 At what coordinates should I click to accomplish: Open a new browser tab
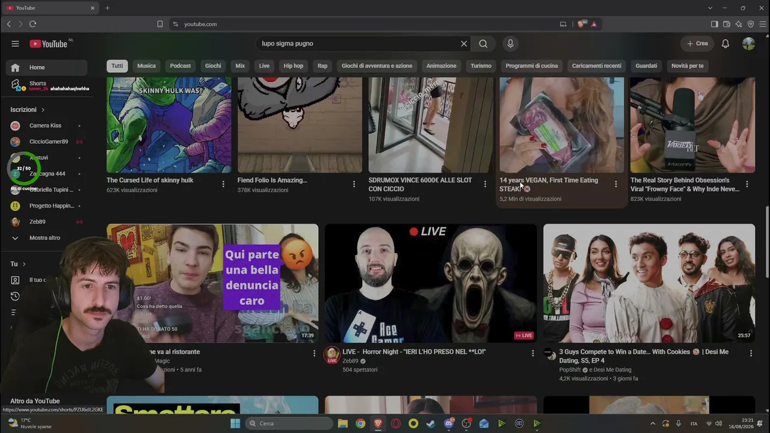[108, 8]
